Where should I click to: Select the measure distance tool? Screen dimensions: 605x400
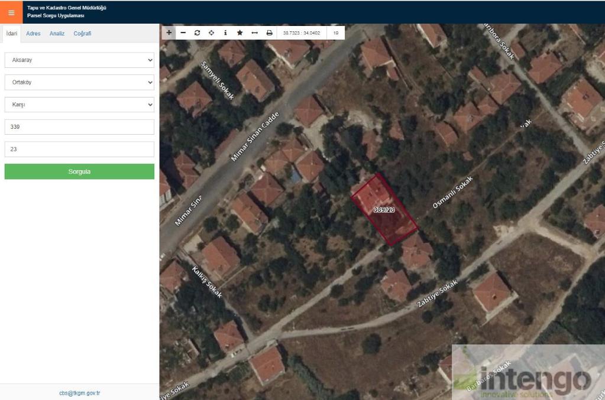(254, 32)
